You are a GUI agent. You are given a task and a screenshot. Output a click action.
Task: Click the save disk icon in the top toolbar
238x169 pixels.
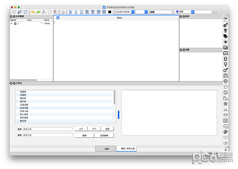point(25,12)
